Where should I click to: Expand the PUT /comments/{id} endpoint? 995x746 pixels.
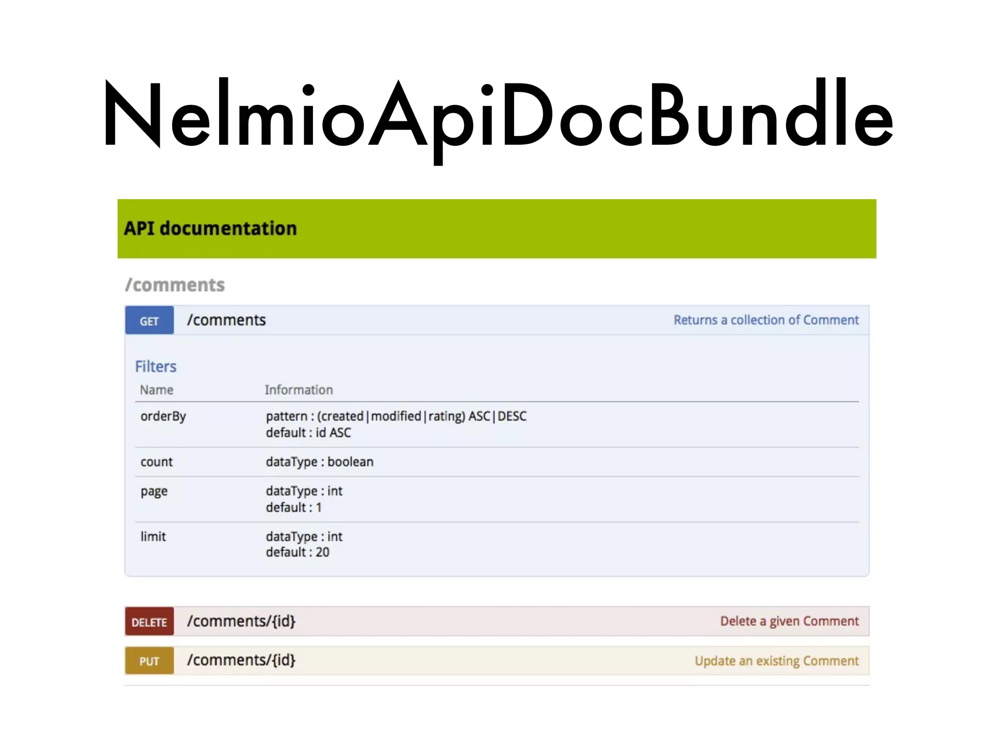coord(497,661)
